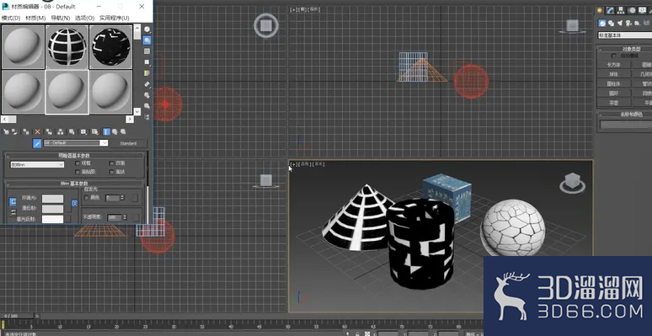Image resolution: width=652 pixels, height=336 pixels.
Task: Enable the 面贴图 (Face Map) checkbox
Action: [x=77, y=172]
